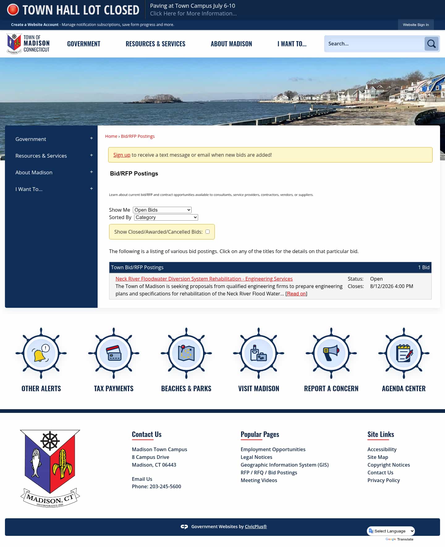
Task: Click Create a Website Account link
Action: click(35, 25)
